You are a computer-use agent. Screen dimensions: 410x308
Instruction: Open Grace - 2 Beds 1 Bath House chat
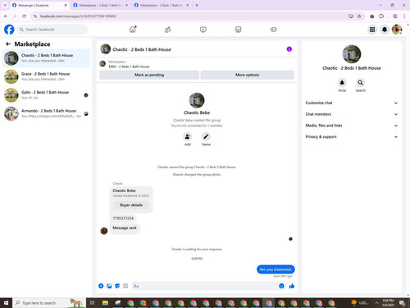(46, 76)
